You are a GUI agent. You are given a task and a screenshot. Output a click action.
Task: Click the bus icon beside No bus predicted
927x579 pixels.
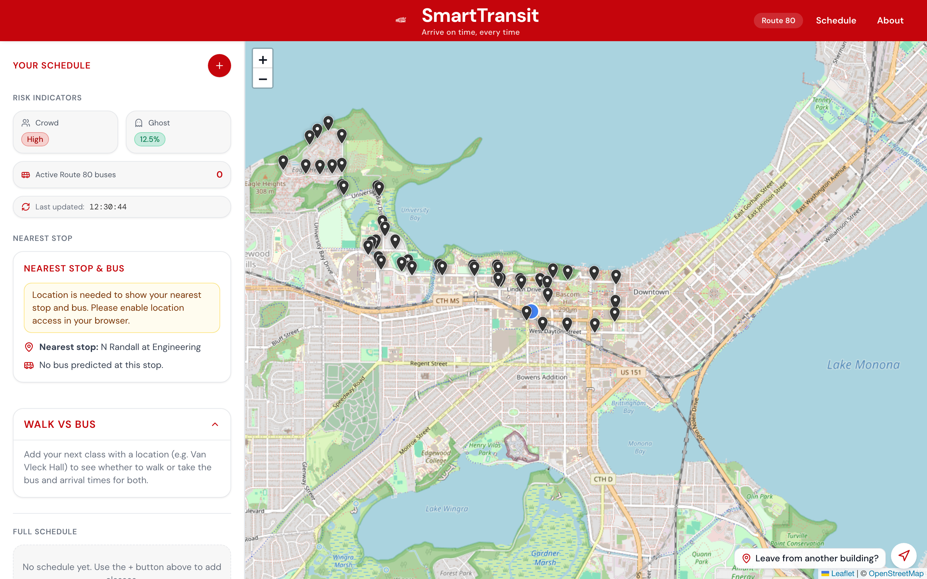29,365
